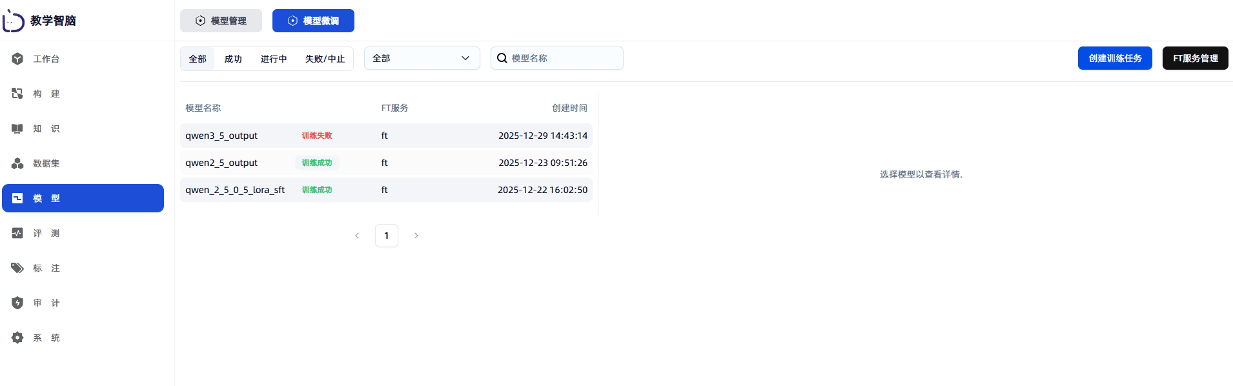Focus the 模型名称 search field
The height and width of the screenshot is (386, 1233).
(x=557, y=58)
